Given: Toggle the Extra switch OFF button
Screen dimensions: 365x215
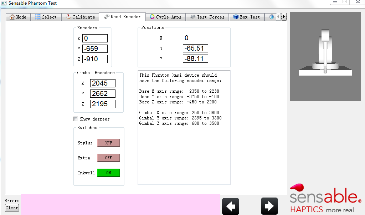Looking at the screenshot, I should point(108,158).
